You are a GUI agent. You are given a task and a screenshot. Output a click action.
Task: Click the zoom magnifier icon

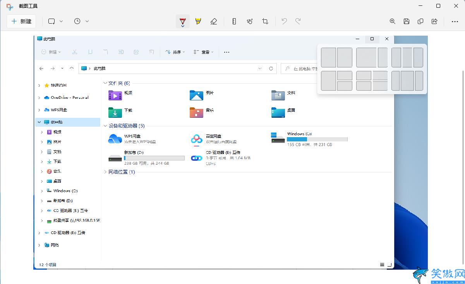(x=393, y=21)
